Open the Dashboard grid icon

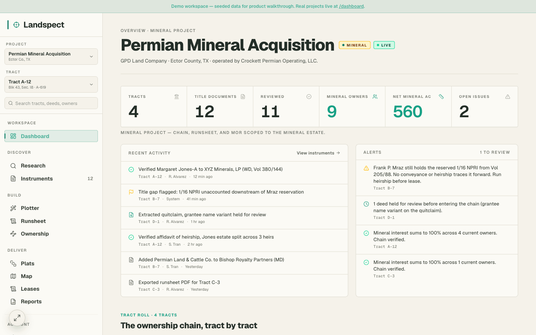[x=13, y=136]
